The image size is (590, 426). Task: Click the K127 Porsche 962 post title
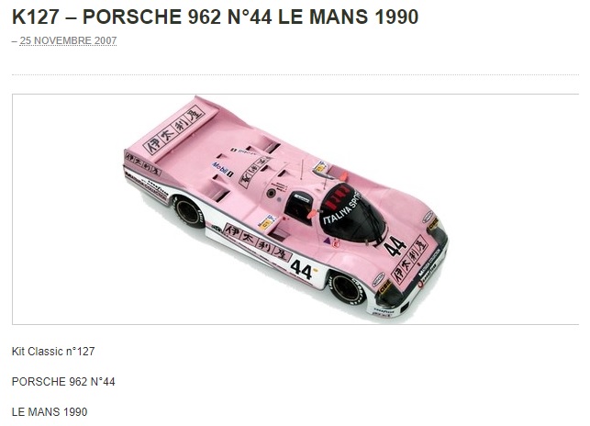[x=216, y=17]
